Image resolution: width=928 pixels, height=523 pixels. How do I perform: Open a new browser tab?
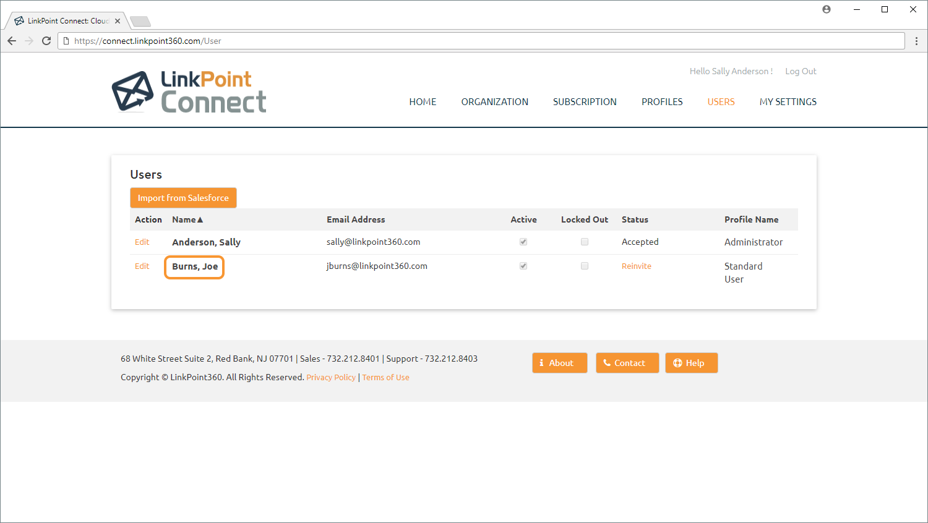click(x=140, y=22)
